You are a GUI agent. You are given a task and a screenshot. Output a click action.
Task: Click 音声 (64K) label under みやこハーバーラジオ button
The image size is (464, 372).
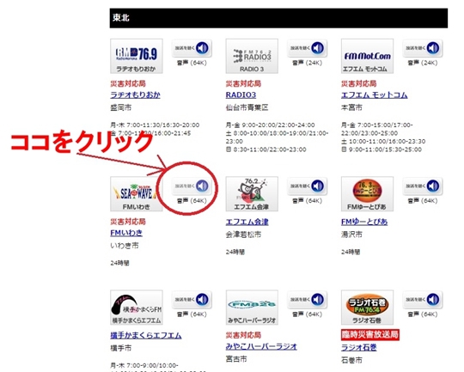307,314
